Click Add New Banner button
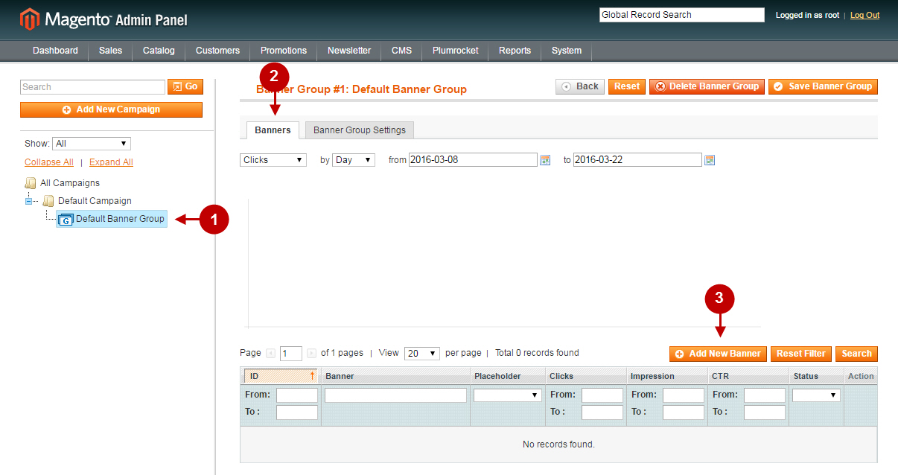The image size is (898, 475). click(718, 354)
